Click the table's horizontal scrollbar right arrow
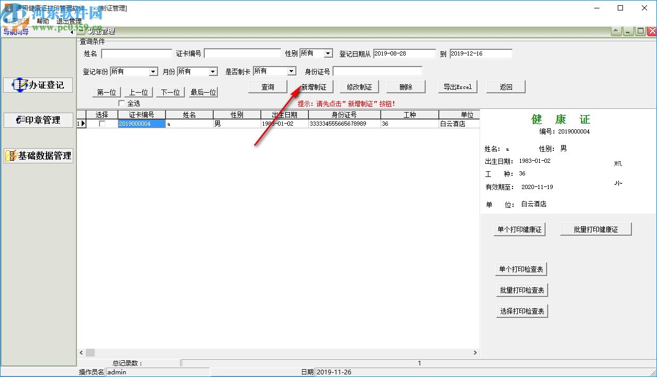The image size is (657, 377). [x=475, y=353]
